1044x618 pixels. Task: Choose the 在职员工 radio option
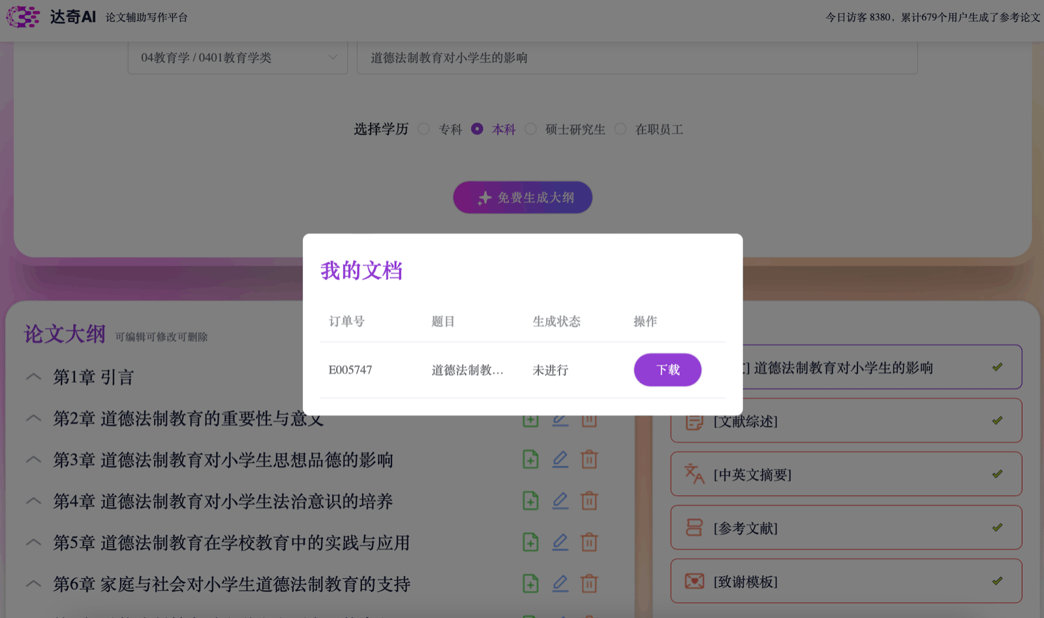pyautogui.click(x=621, y=129)
